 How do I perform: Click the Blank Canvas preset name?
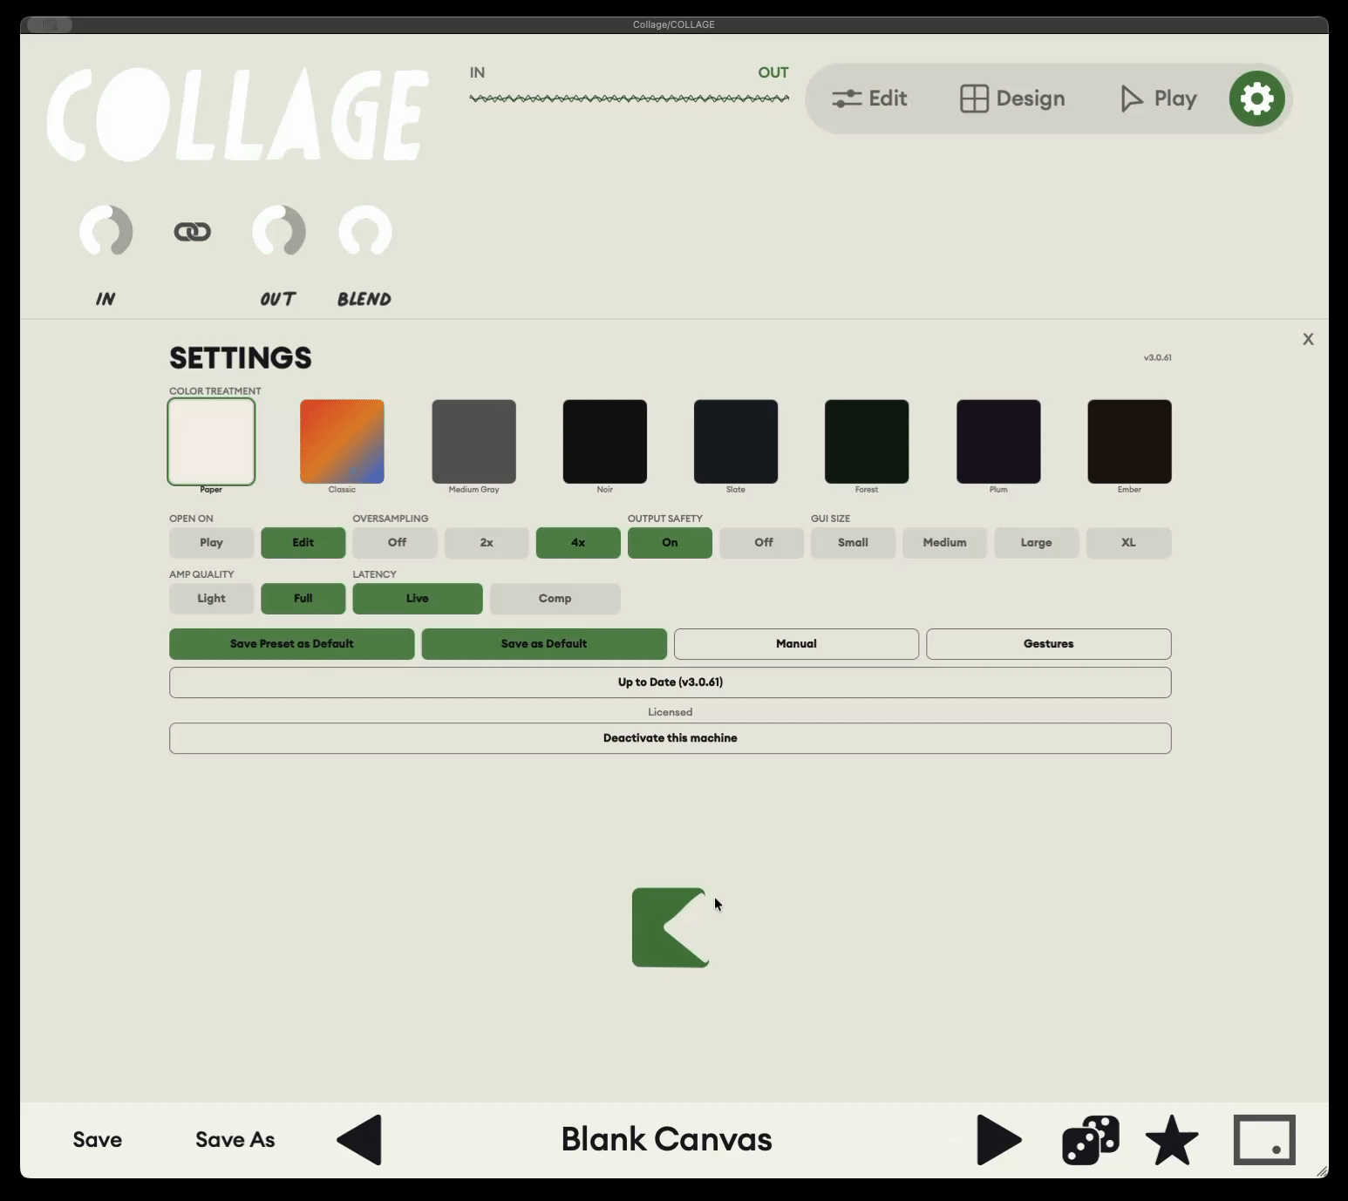click(666, 1139)
